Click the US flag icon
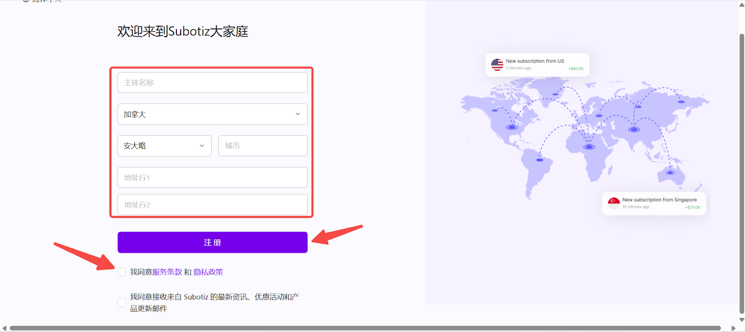 pos(497,65)
